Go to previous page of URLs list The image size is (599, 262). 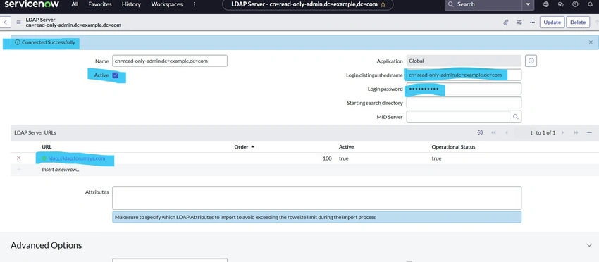pyautogui.click(x=507, y=132)
